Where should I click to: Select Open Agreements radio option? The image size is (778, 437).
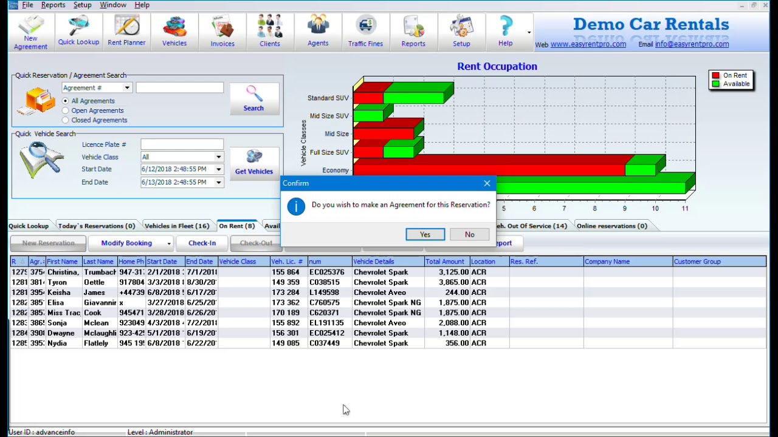[x=66, y=110]
